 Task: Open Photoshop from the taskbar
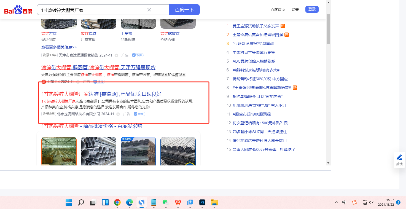pyautogui.click(x=202, y=202)
